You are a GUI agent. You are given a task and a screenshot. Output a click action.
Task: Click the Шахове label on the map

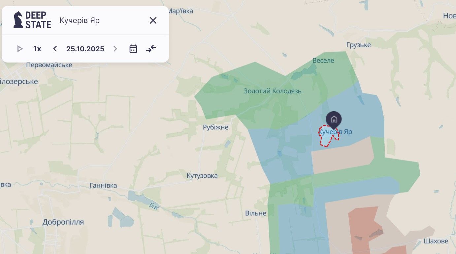(436, 241)
